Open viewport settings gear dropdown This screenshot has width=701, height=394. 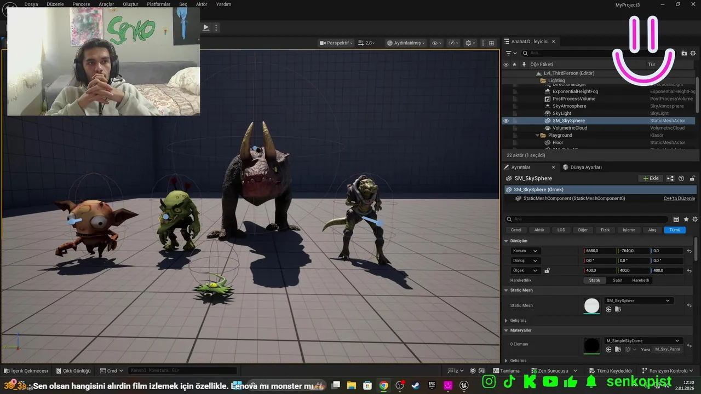point(470,43)
